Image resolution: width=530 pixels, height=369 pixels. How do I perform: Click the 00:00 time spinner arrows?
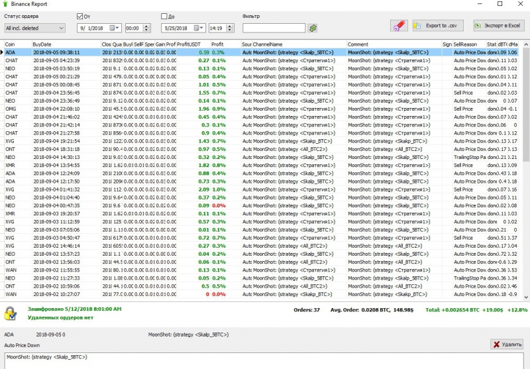point(146,28)
